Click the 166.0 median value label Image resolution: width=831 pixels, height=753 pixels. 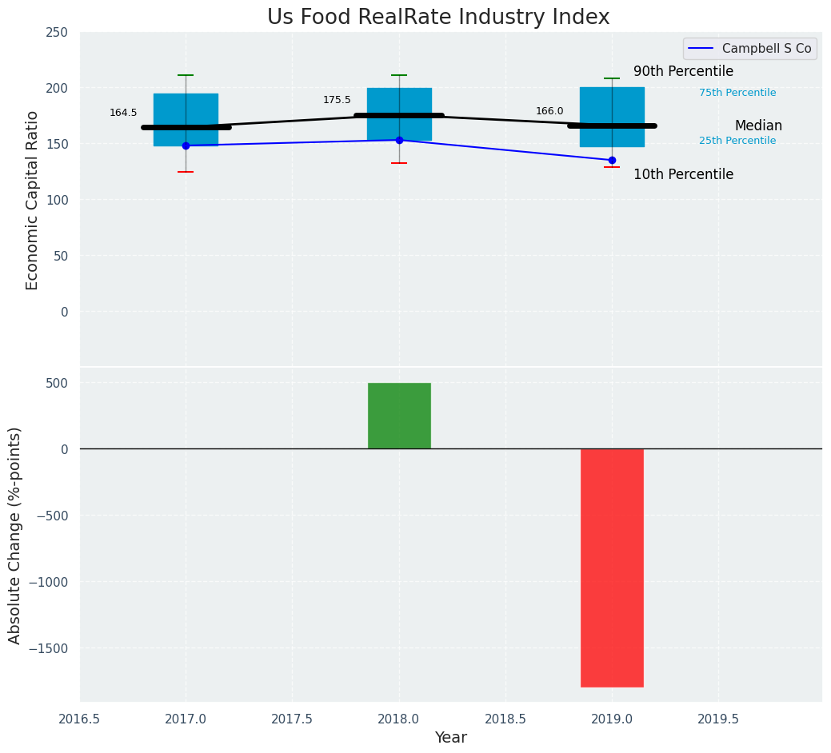pos(549,111)
